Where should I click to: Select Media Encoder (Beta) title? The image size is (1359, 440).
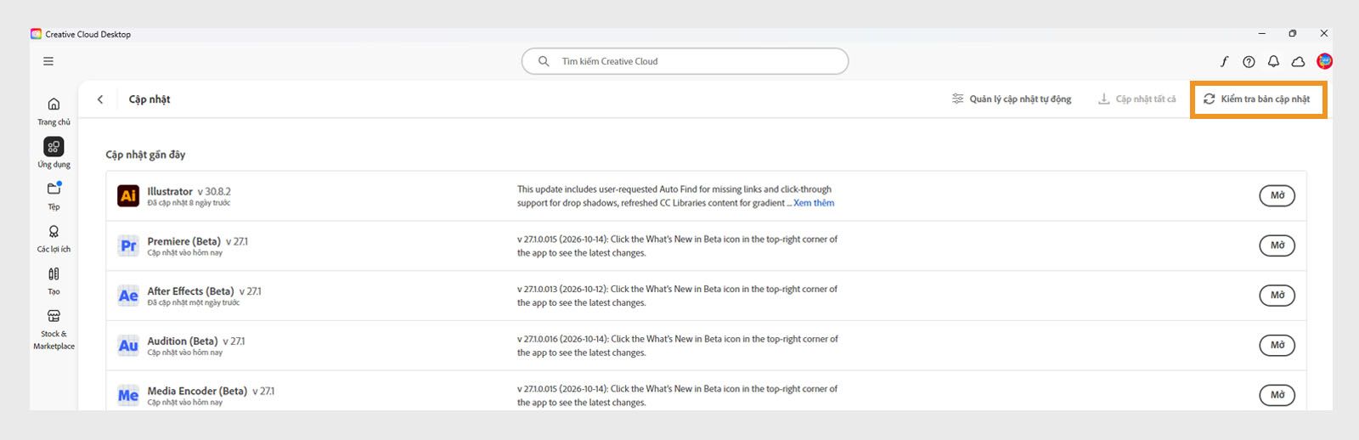tap(197, 392)
